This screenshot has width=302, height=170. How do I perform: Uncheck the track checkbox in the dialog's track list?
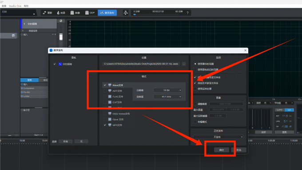[55, 64]
